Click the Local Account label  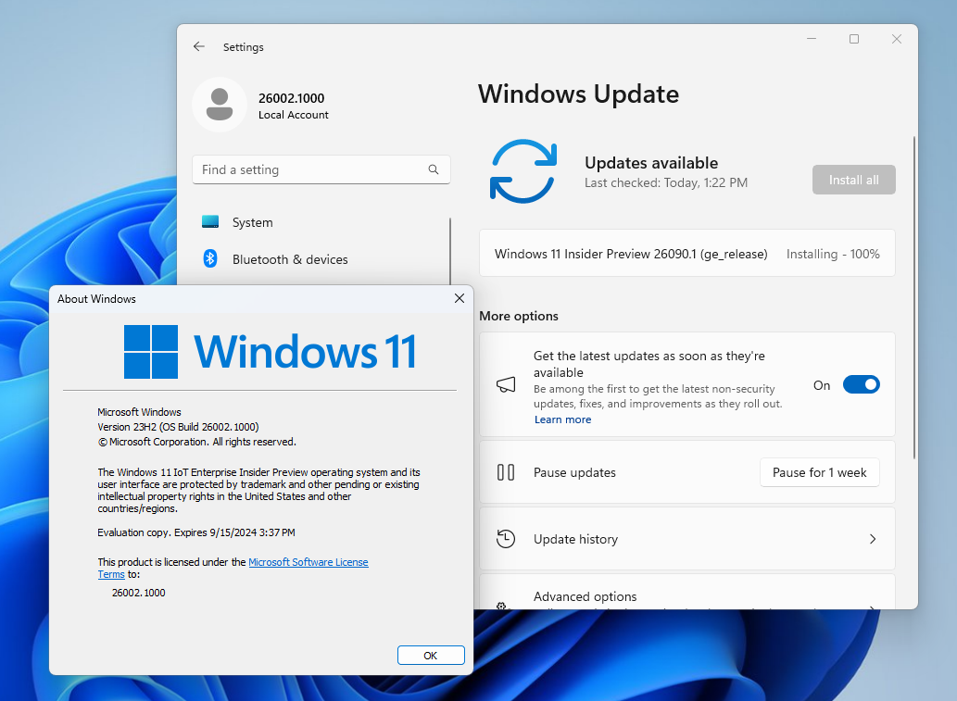coord(293,115)
